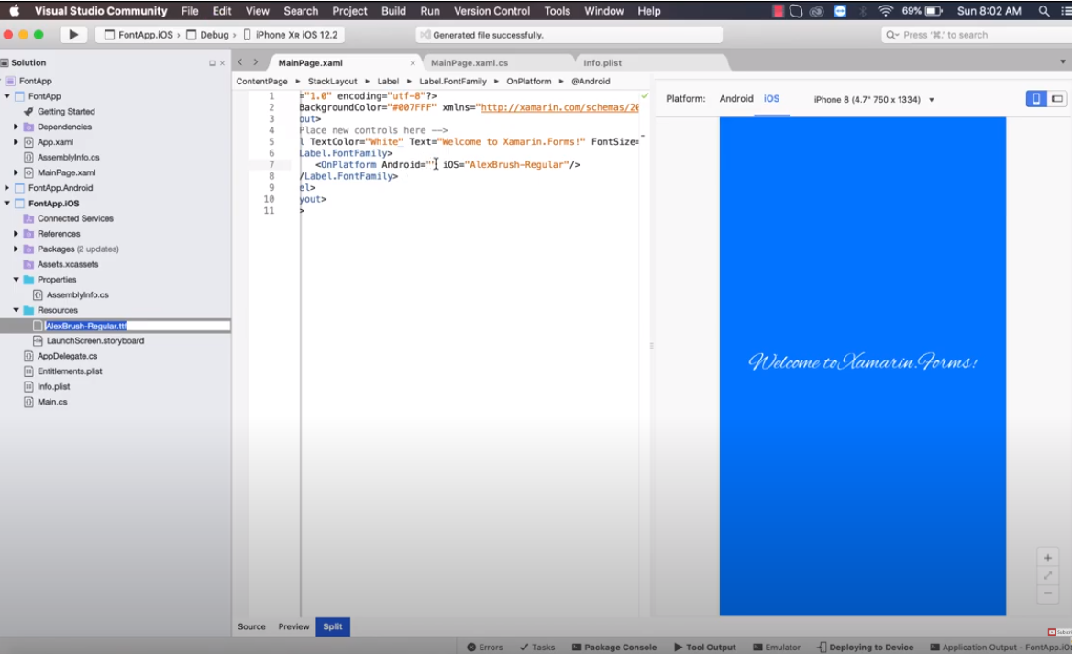Open the Tools menu

(x=558, y=11)
